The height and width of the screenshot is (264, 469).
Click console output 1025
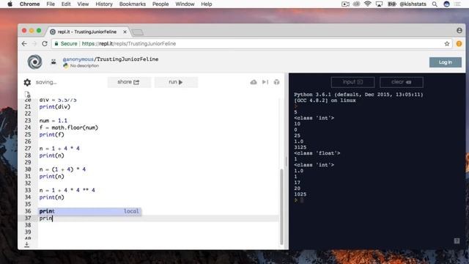tap(300, 194)
